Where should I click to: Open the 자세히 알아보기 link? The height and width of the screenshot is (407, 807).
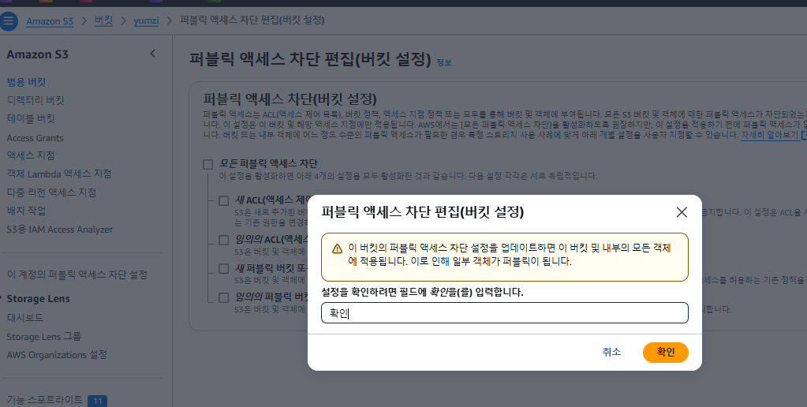pos(769,136)
